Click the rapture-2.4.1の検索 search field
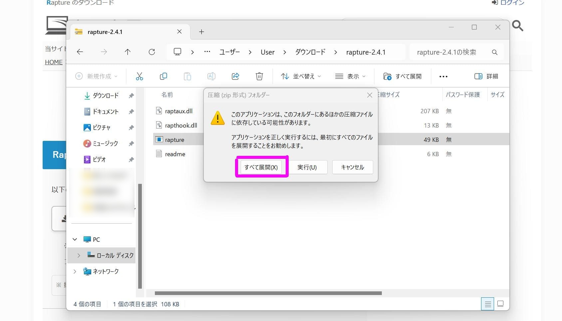 (451, 52)
